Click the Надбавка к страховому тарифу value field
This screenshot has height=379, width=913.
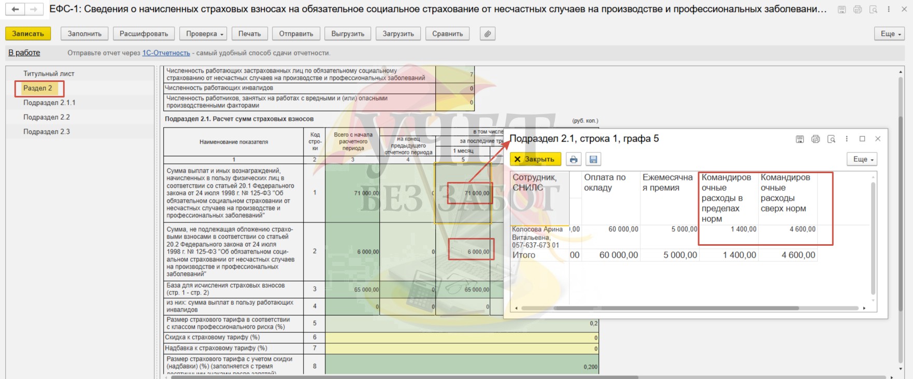462,348
